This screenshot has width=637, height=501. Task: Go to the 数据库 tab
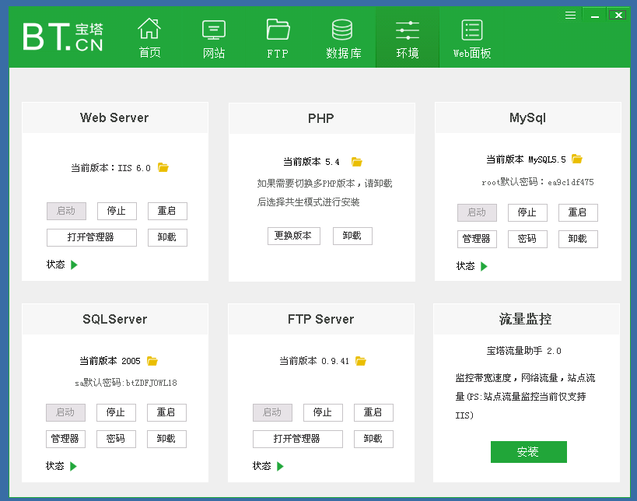(x=343, y=38)
